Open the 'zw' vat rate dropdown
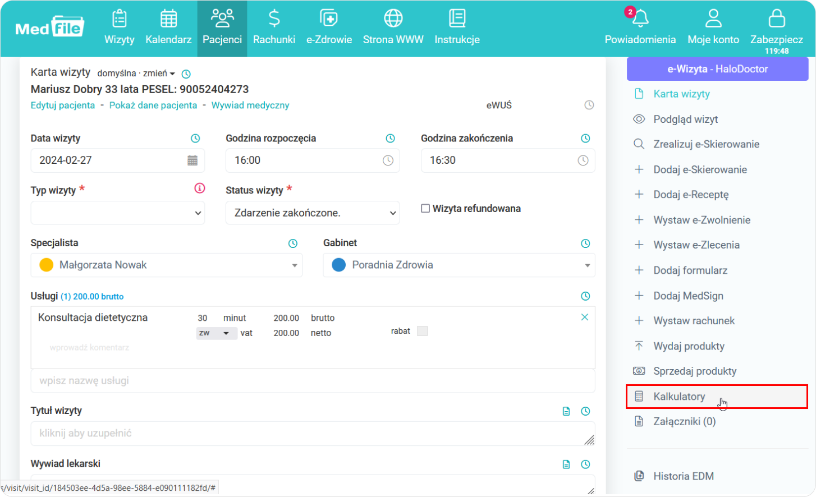Screen dimensions: 816x497 point(217,333)
